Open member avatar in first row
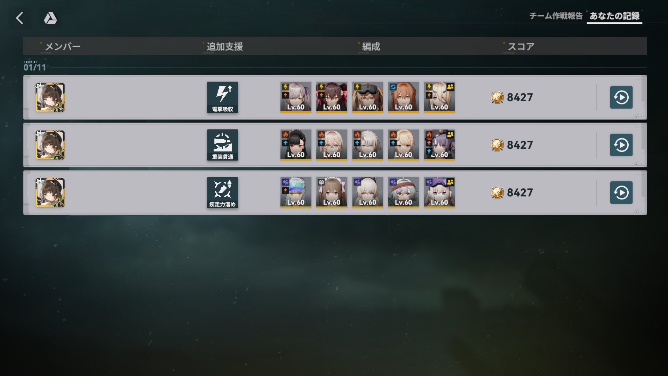Image resolution: width=668 pixels, height=376 pixels. pos(50,97)
